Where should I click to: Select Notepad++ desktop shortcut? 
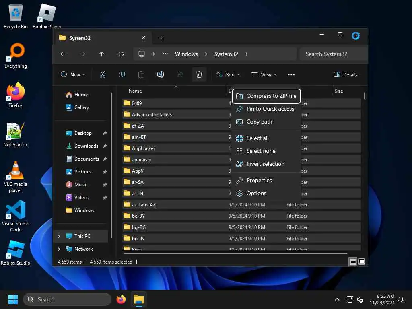tap(16, 134)
